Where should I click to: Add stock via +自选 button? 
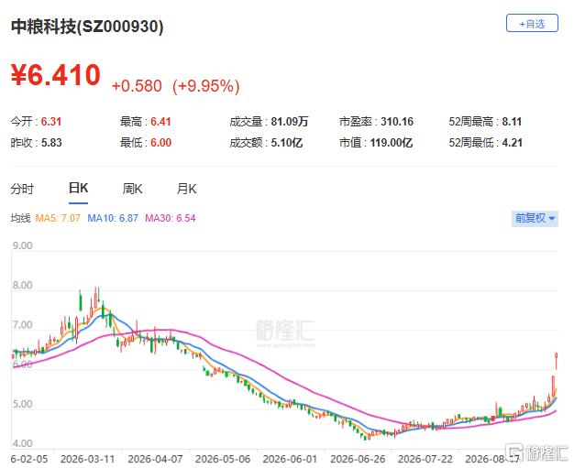(532, 23)
